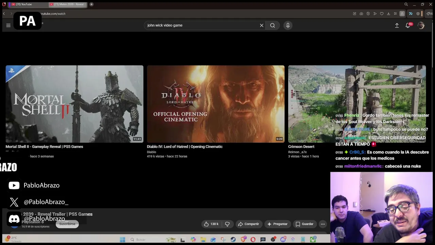Open the 'Diablo' channel name link
The width and height of the screenshot is (435, 245).
pyautogui.click(x=151, y=152)
